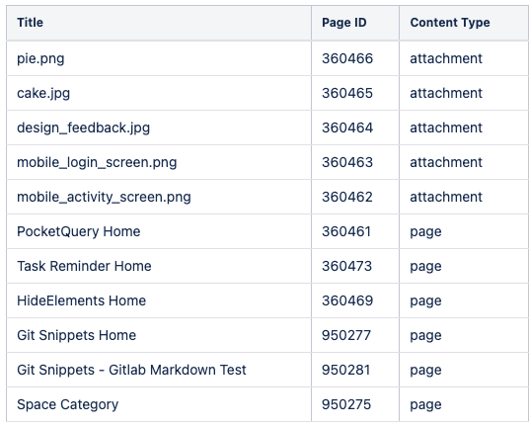The image size is (529, 427).
Task: Select Git Snippets - Gitlab Markdown Test
Action: [131, 370]
